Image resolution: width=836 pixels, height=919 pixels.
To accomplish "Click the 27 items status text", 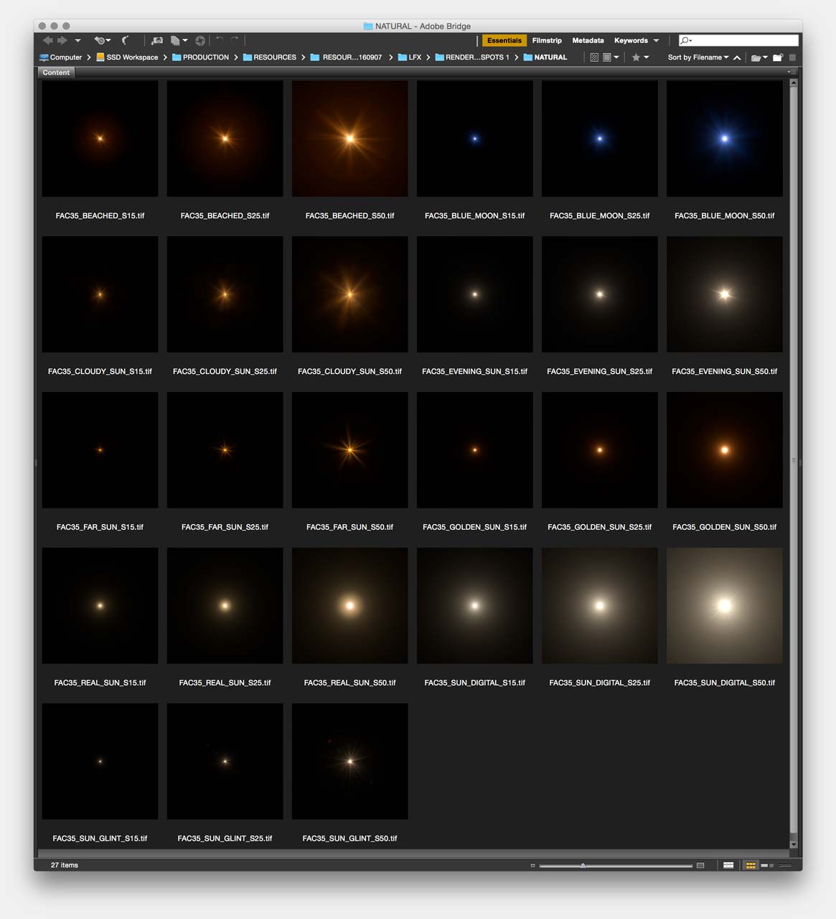I will tap(65, 865).
